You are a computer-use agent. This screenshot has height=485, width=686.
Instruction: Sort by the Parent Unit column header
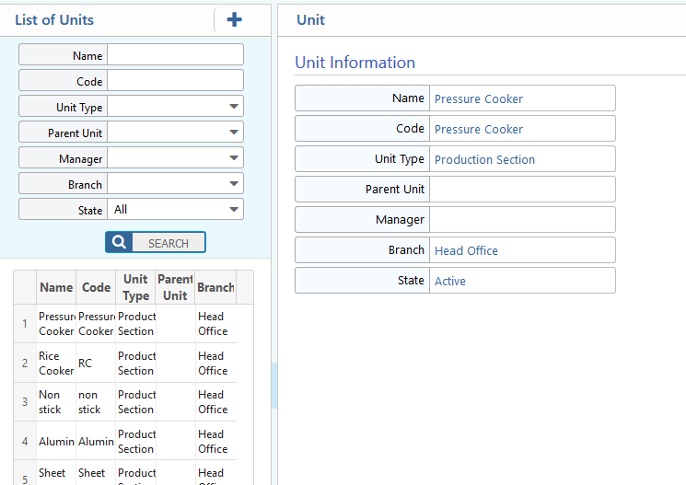coord(175,287)
